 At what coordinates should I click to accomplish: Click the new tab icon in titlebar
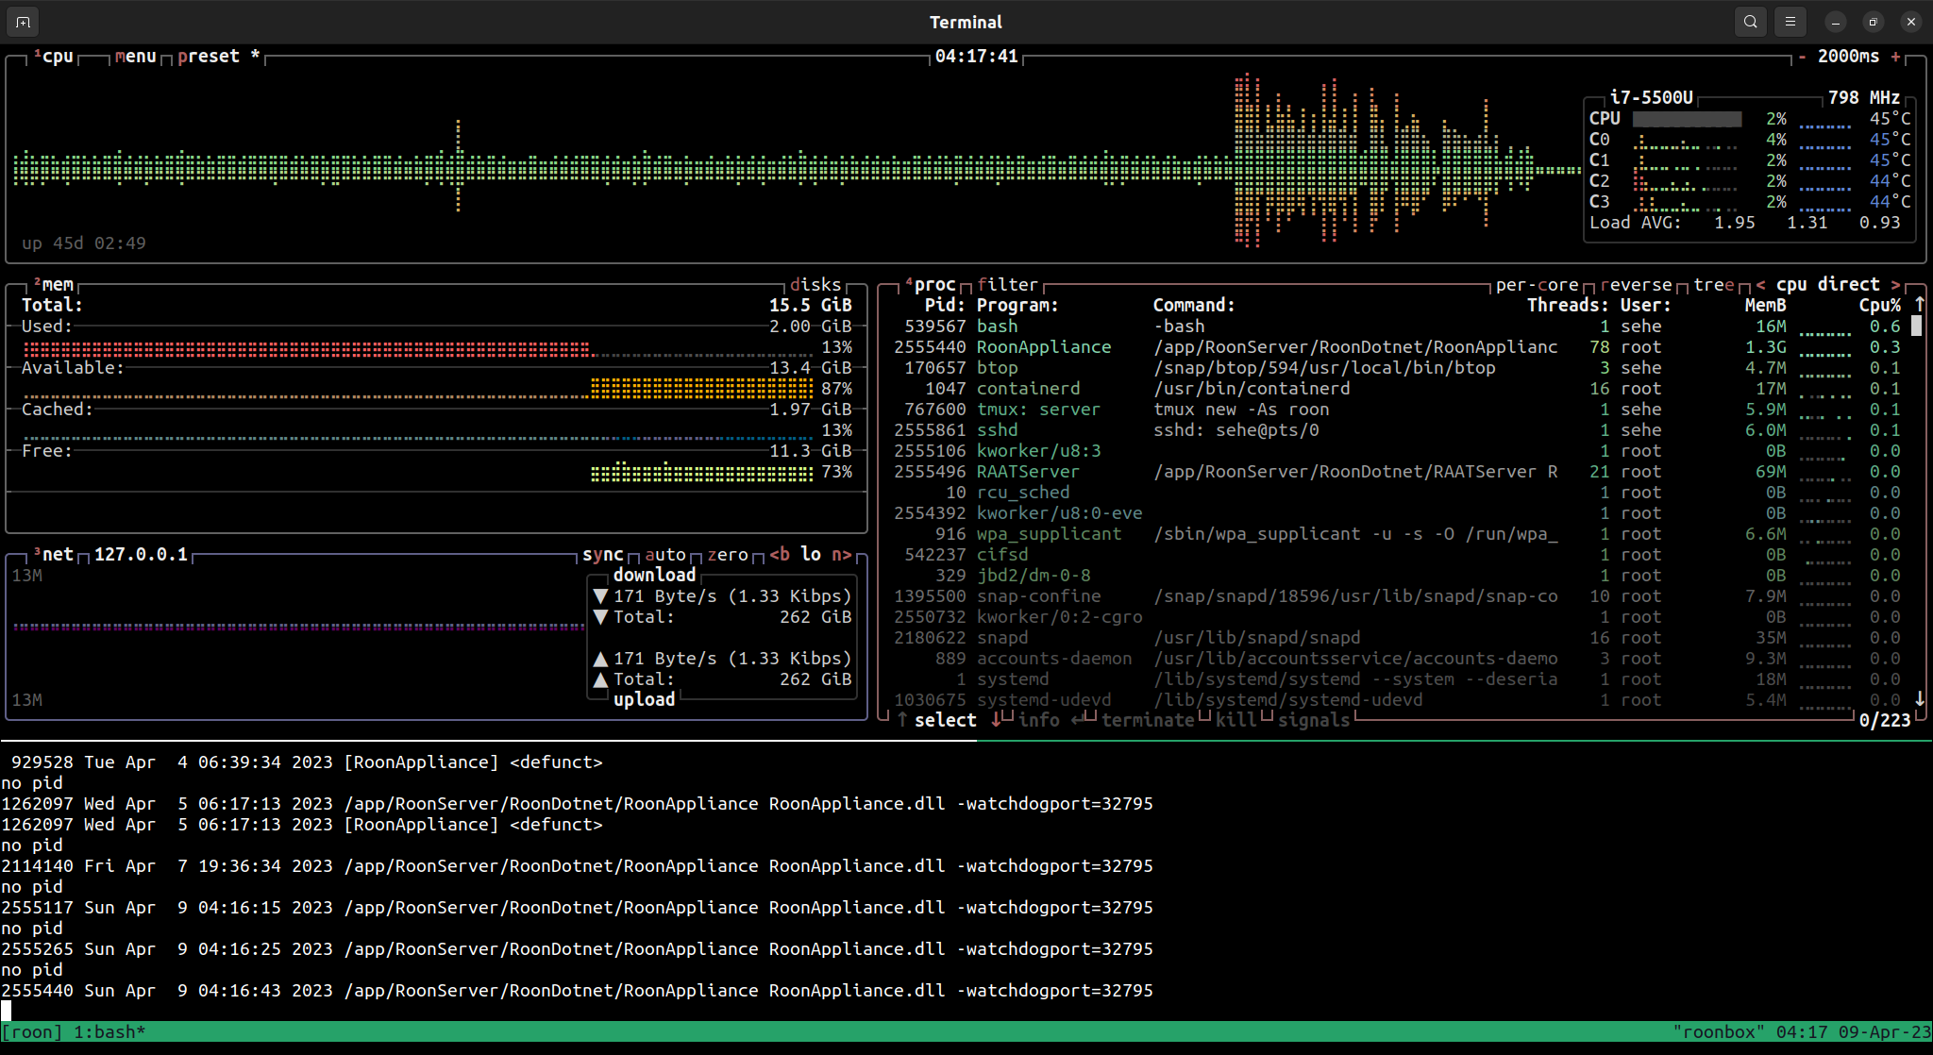click(x=23, y=22)
